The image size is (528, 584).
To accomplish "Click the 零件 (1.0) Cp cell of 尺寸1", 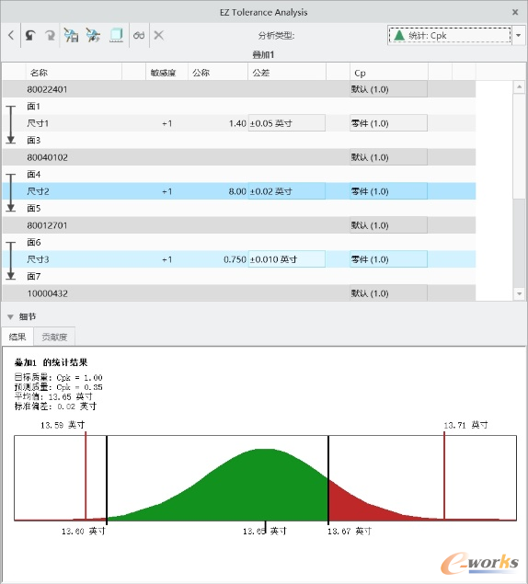I will [388, 123].
